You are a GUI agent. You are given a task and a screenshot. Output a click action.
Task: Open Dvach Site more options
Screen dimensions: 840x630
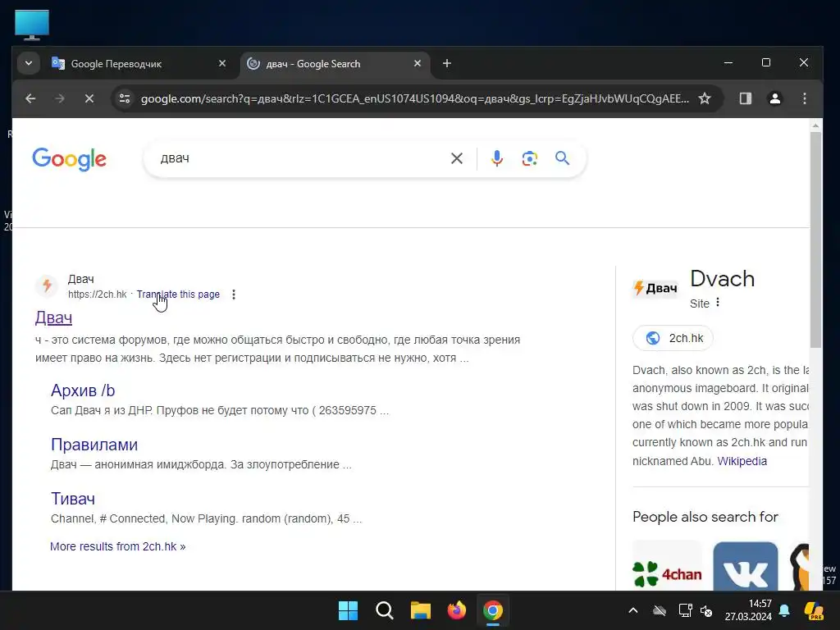coord(718,303)
